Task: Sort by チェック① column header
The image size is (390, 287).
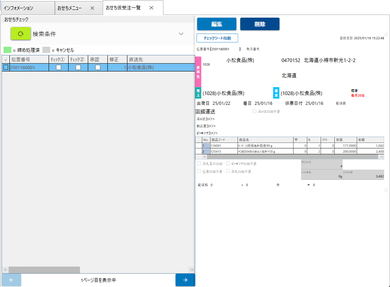Action: click(58, 60)
